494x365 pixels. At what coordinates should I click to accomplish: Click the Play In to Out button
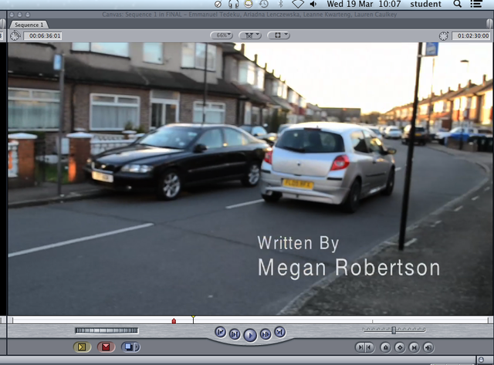click(235, 334)
